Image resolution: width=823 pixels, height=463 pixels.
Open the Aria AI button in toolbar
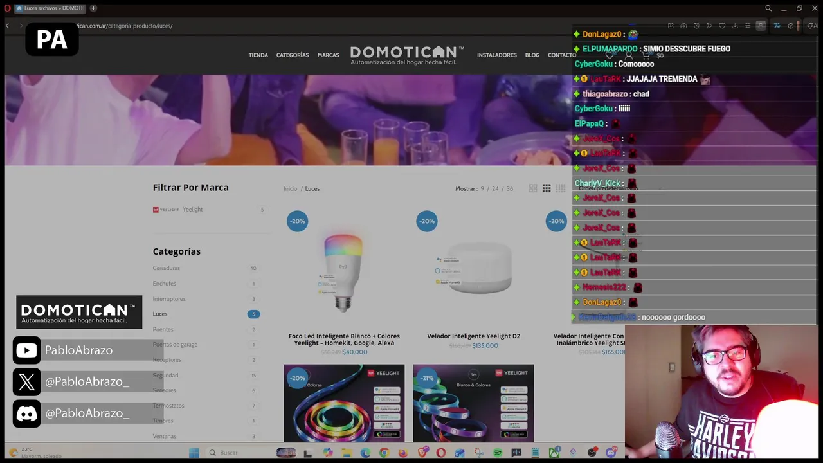point(813,26)
